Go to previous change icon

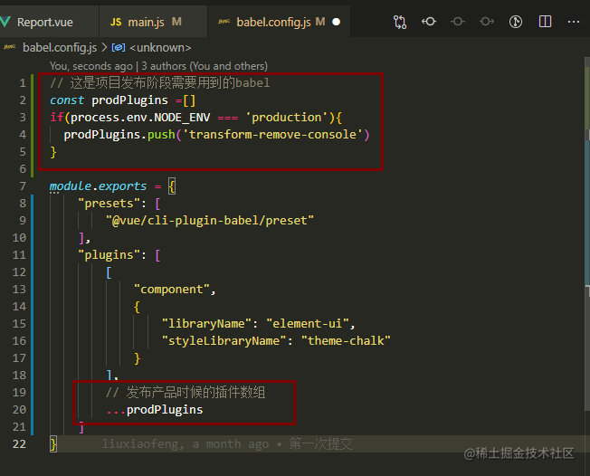click(429, 22)
